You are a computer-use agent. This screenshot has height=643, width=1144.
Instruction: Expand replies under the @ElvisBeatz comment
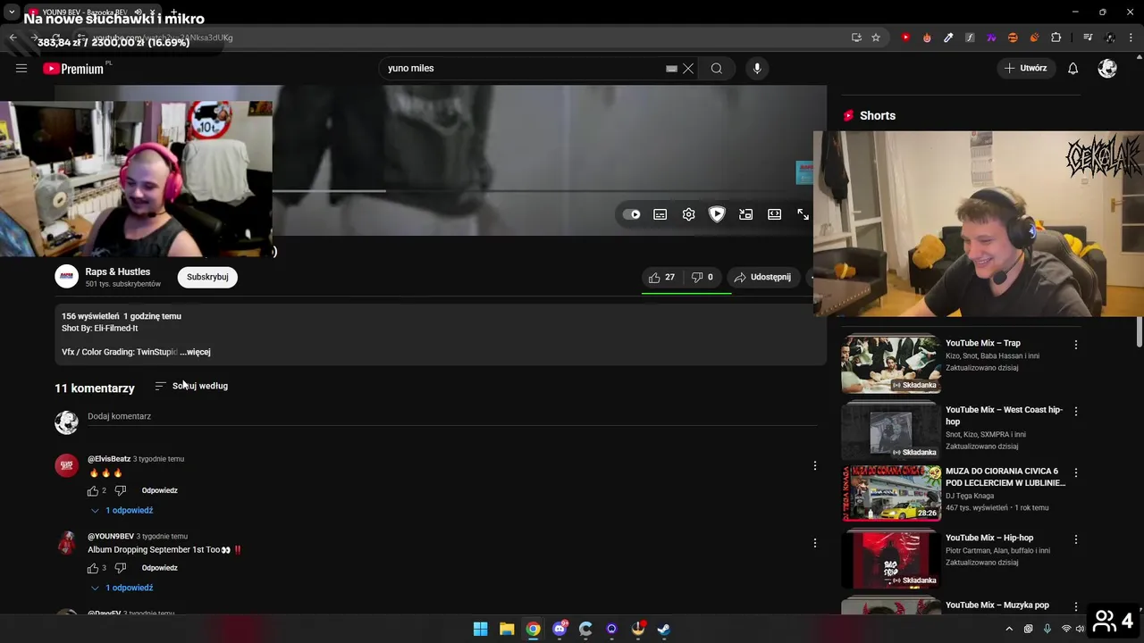click(122, 511)
